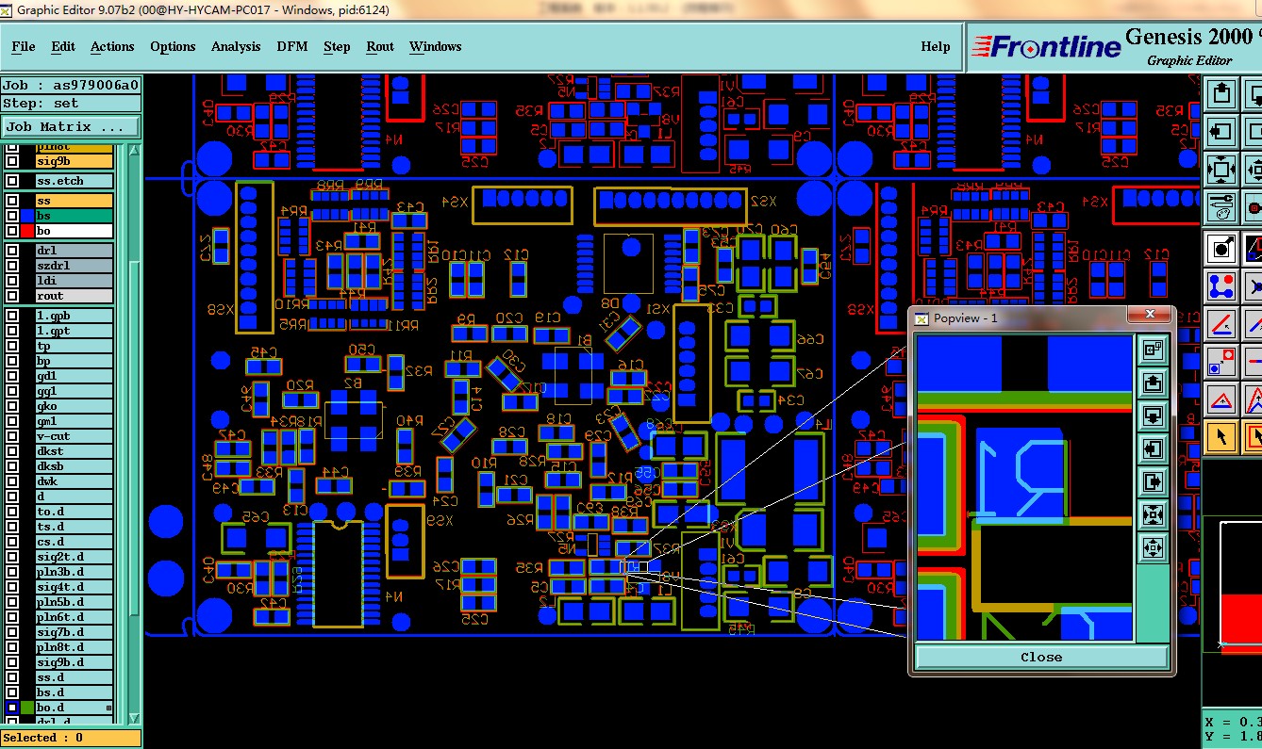Screen dimensions: 1262x749
Task: Select the arrow pointer select tool
Action: tap(1222, 437)
